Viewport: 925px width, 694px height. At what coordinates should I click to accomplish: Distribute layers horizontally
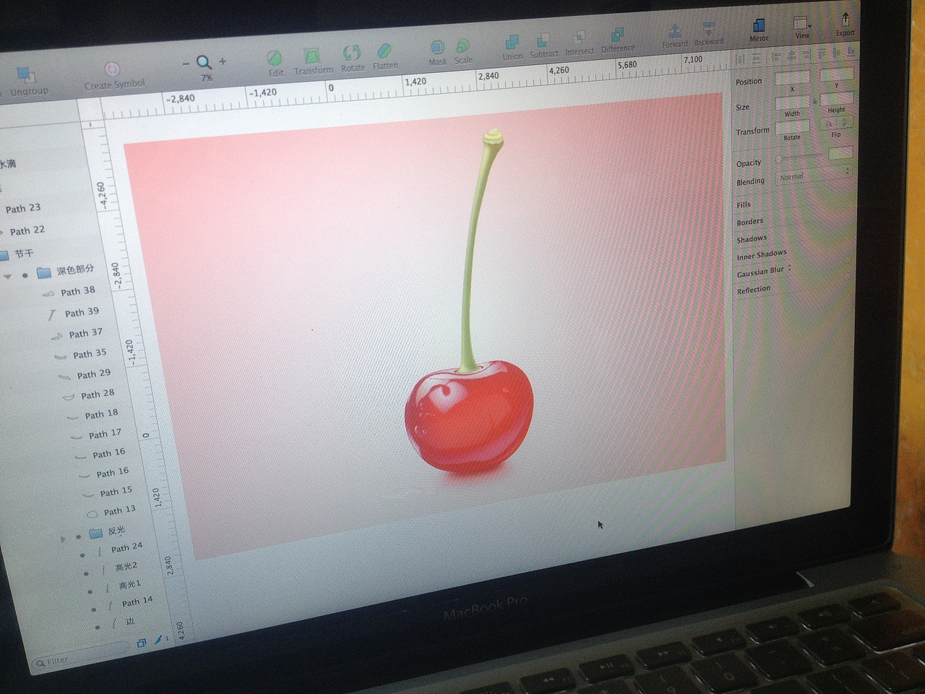(x=739, y=59)
